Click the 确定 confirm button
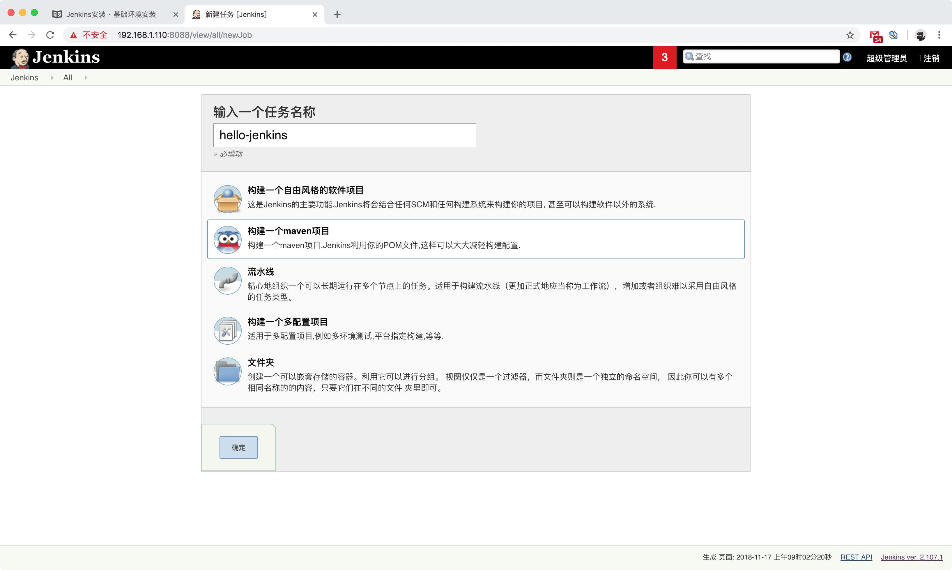 click(238, 447)
